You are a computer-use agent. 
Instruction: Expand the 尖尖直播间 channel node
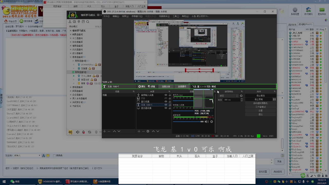pyautogui.click(x=71, y=50)
